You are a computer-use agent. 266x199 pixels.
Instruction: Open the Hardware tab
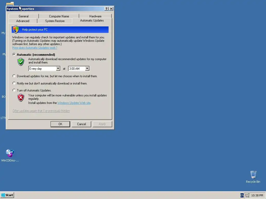(95, 16)
